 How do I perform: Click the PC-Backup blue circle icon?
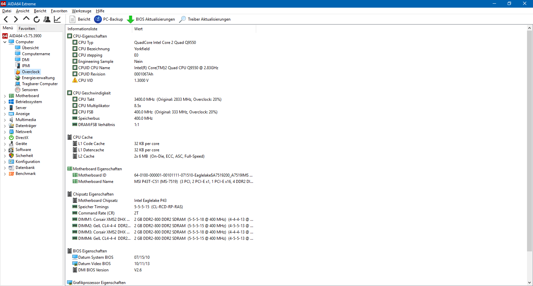(x=98, y=19)
